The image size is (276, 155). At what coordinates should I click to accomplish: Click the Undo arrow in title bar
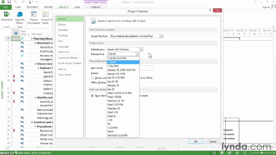[15, 2]
